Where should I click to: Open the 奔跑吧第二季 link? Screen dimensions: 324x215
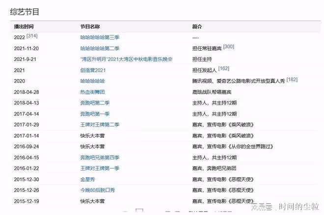pyautogui.click(x=95, y=103)
